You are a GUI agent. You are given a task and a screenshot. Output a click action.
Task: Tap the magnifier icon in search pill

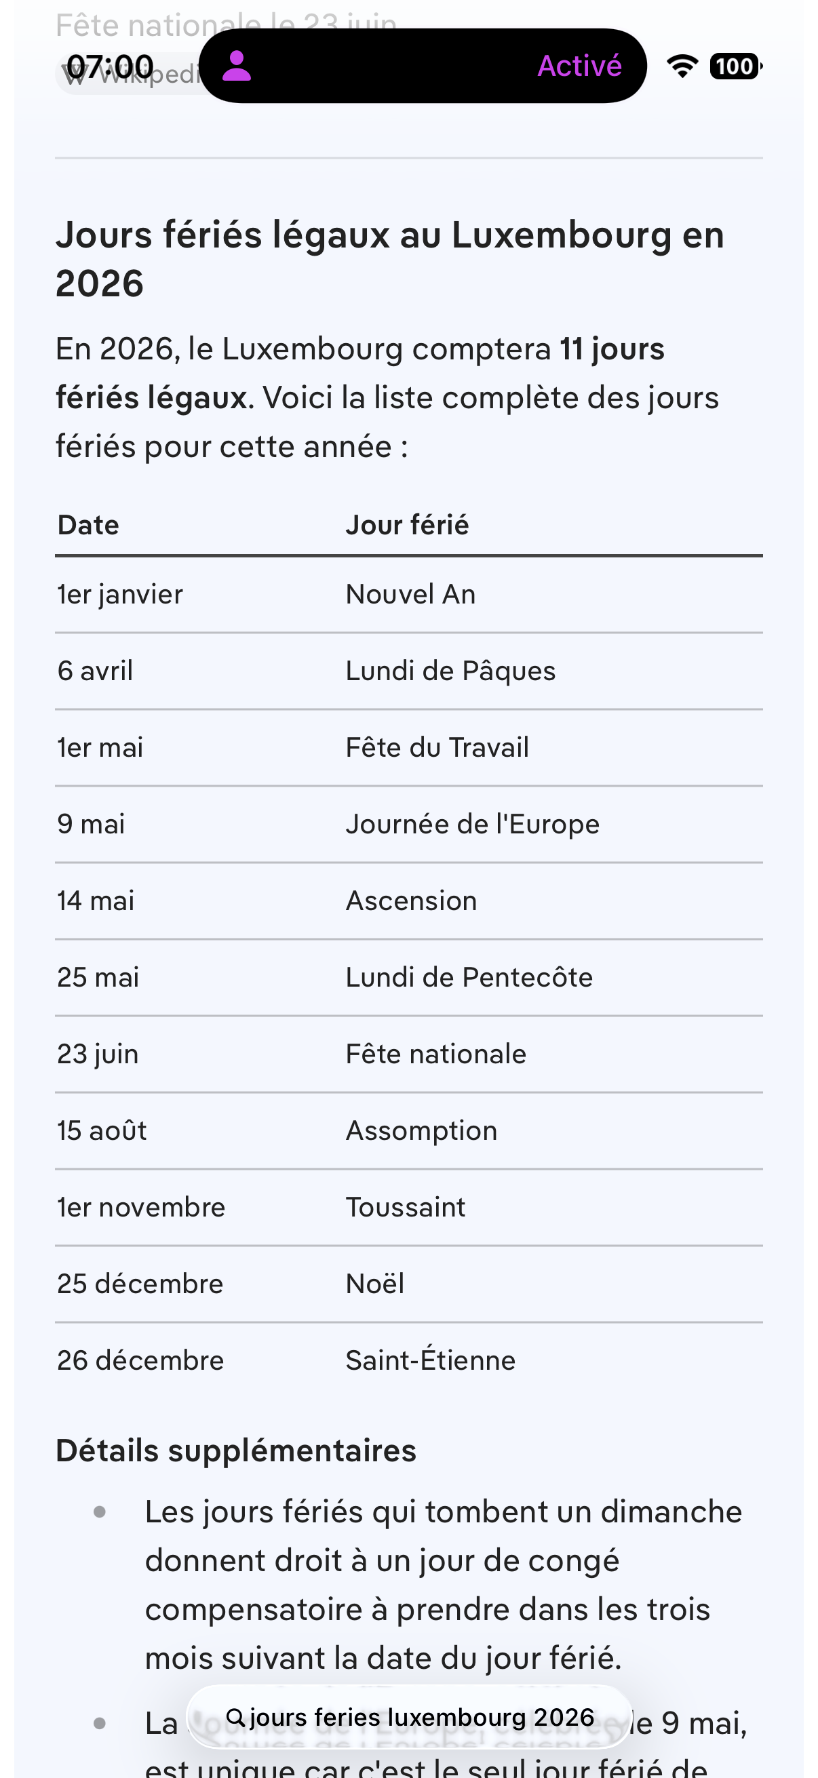235,1717
